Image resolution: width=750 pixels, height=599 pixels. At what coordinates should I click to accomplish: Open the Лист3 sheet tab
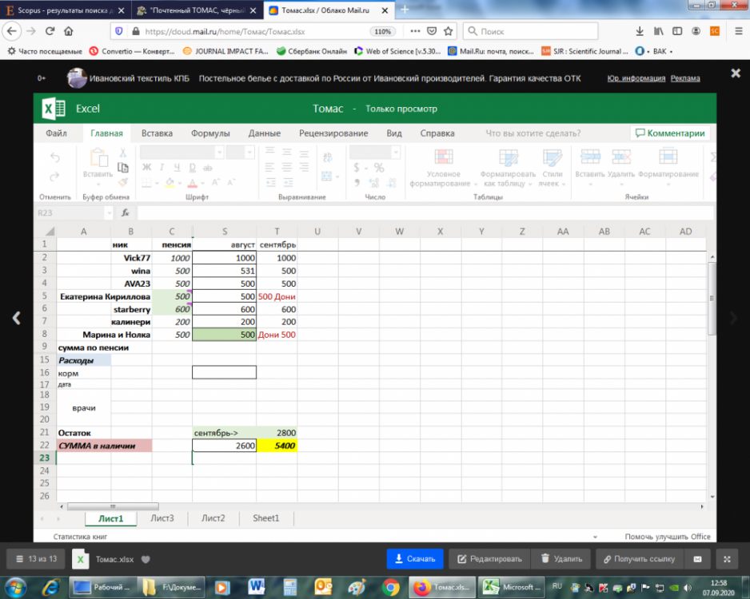(162, 518)
